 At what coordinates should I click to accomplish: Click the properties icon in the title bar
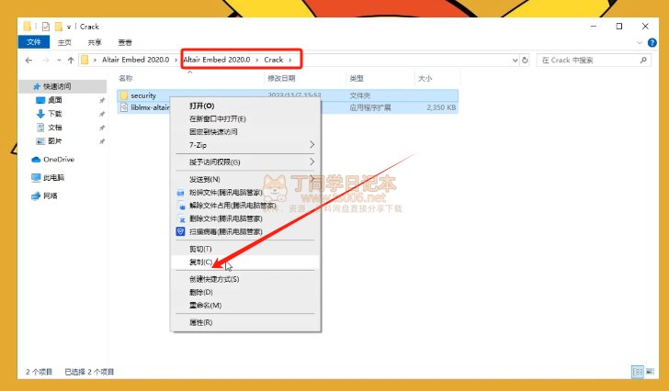point(46,27)
